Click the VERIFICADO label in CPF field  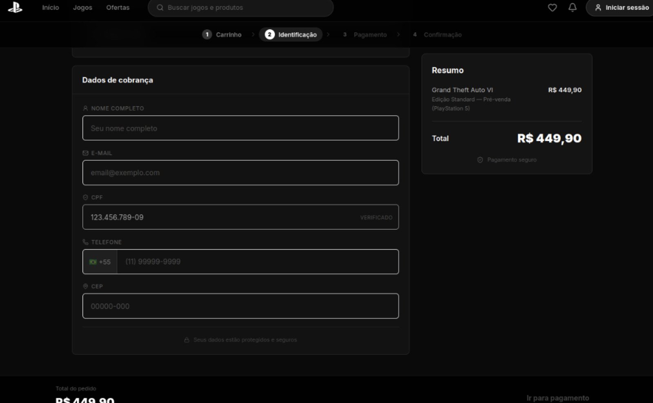click(x=376, y=217)
